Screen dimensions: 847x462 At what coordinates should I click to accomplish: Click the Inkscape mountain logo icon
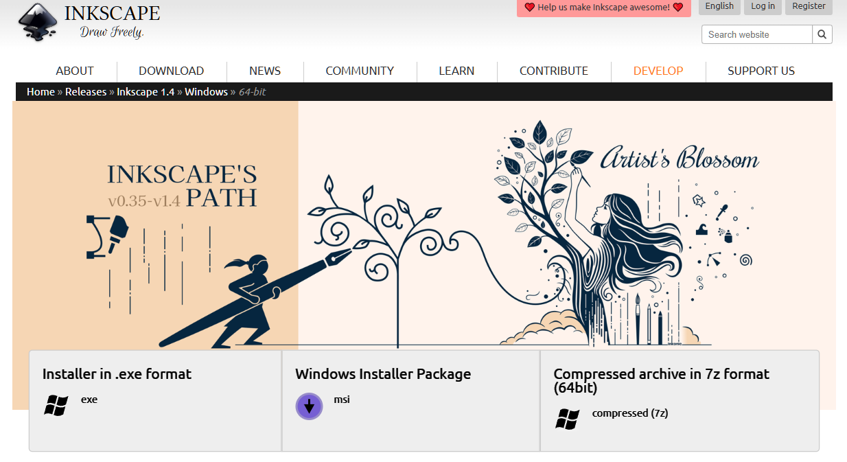click(38, 23)
